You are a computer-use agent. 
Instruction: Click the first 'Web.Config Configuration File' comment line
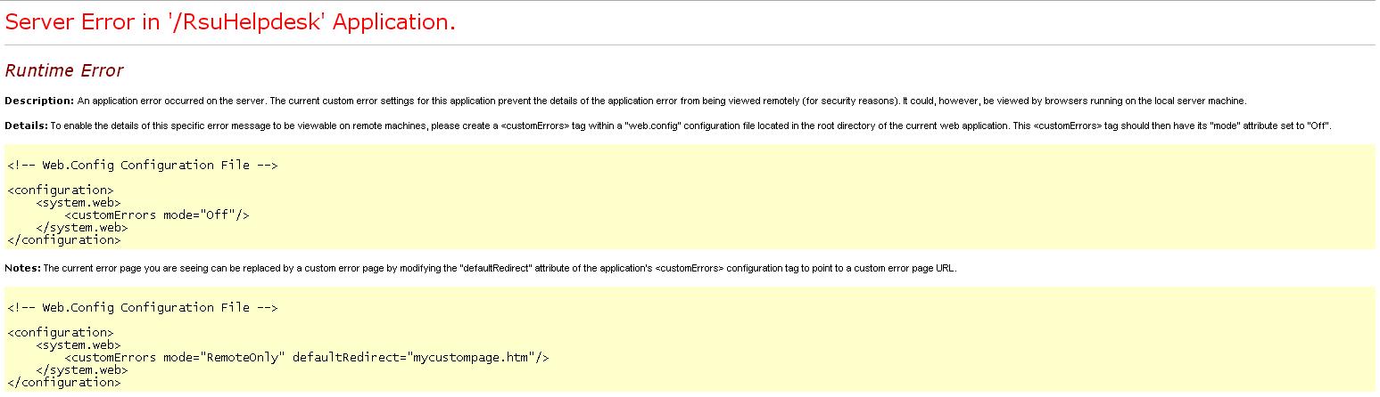(143, 165)
